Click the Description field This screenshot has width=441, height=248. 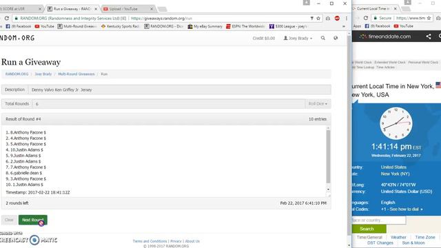click(179, 90)
